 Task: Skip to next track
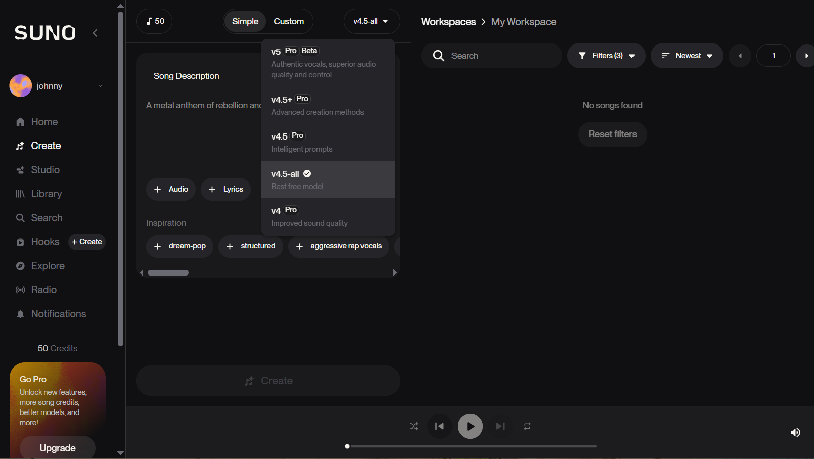pos(500,426)
